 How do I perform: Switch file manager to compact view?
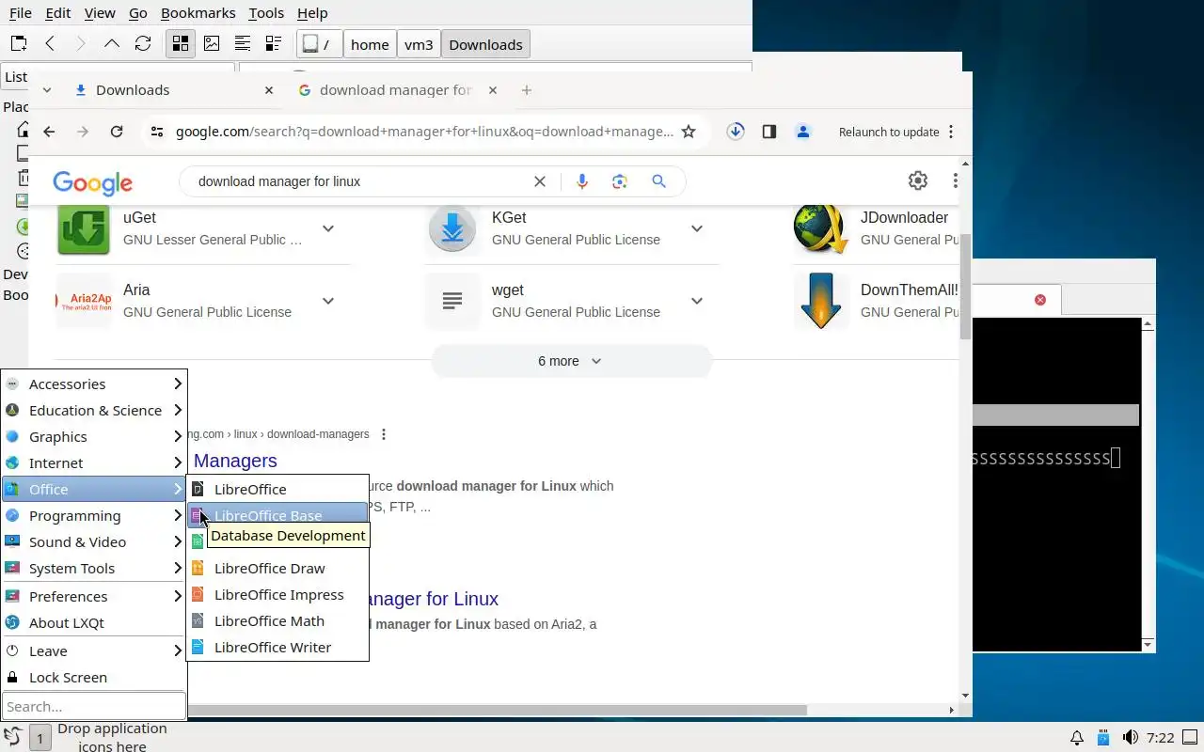point(243,44)
